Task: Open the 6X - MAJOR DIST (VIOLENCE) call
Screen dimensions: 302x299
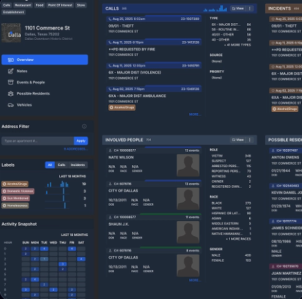Action: tap(154, 72)
